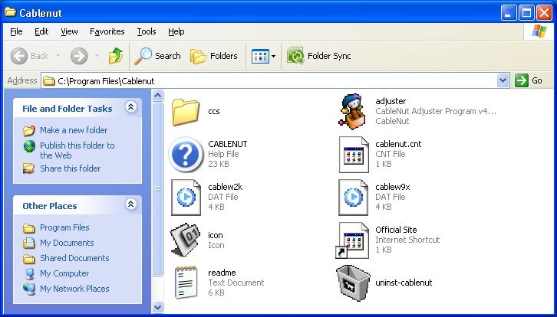
Task: Open the Help menu
Action: [x=176, y=31]
